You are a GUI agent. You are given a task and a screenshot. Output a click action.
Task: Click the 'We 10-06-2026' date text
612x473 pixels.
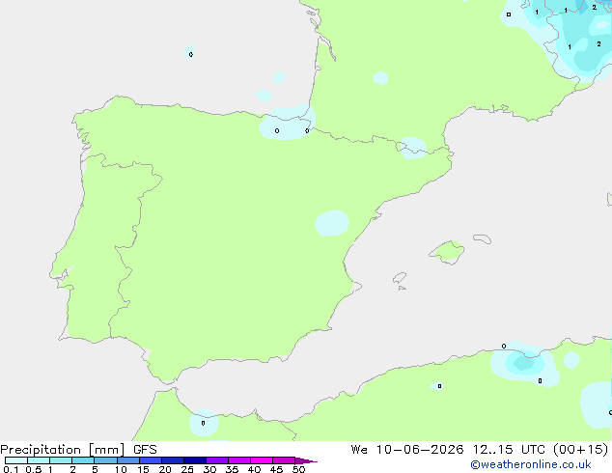[x=407, y=450]
